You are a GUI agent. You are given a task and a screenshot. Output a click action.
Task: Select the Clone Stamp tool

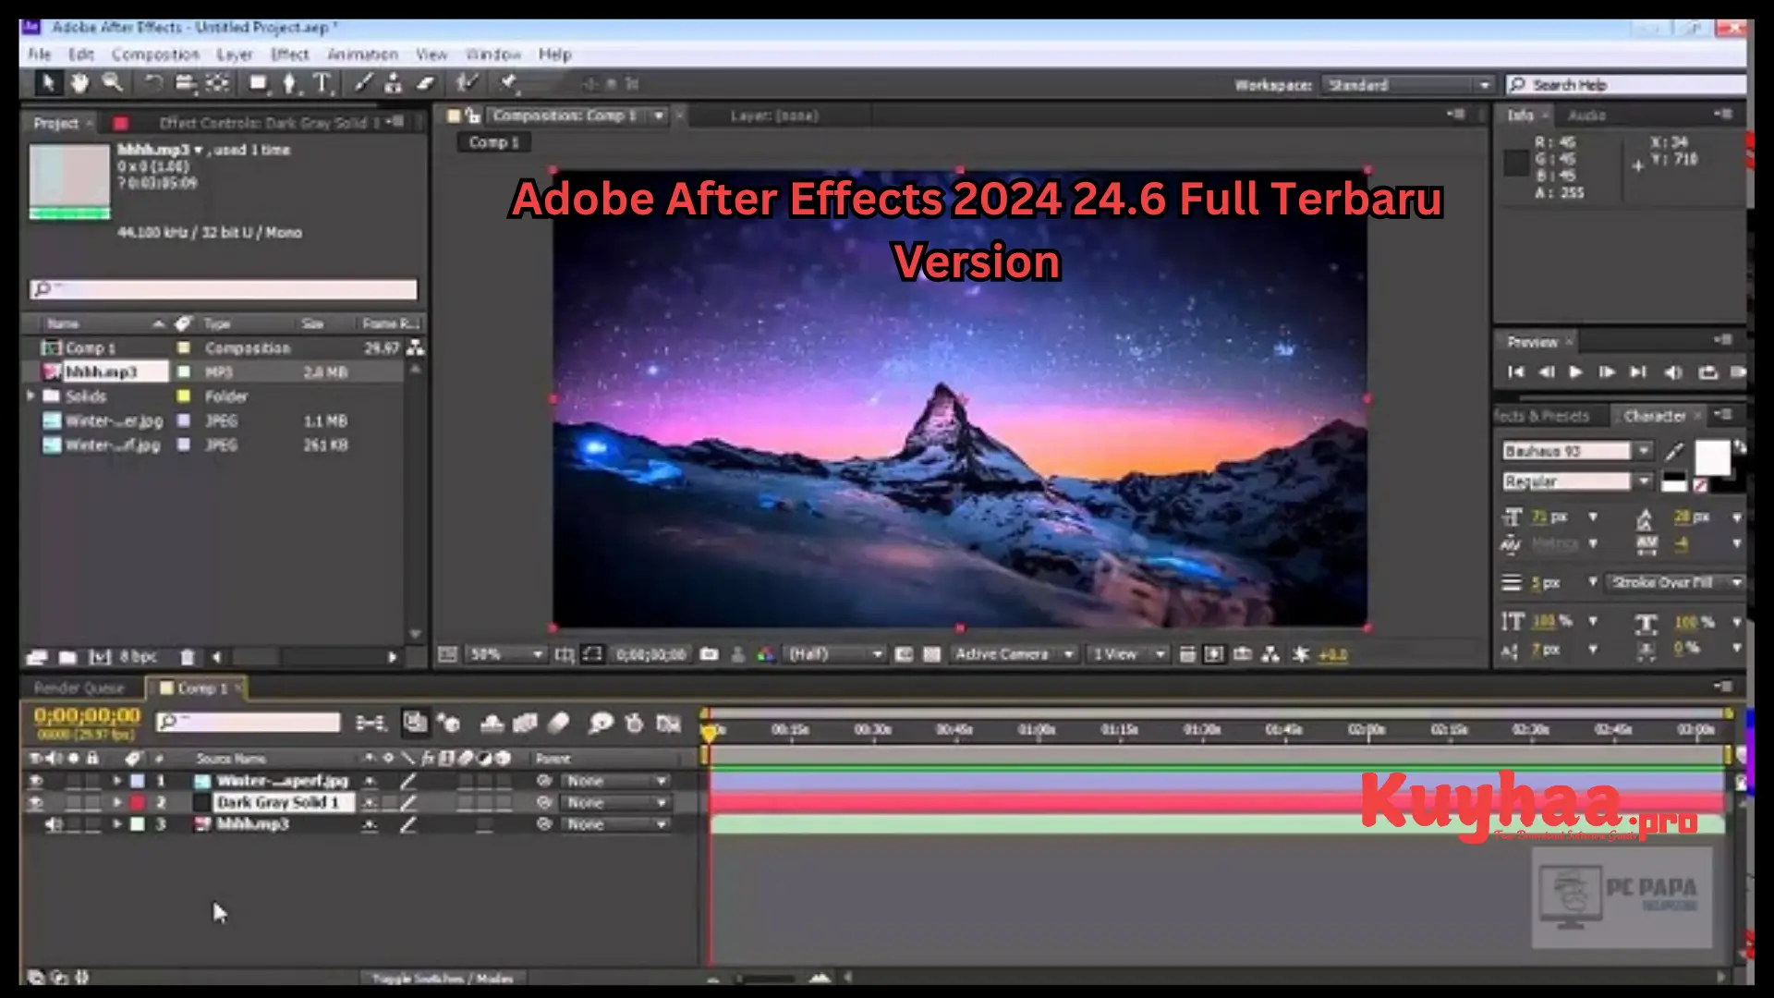pyautogui.click(x=395, y=85)
